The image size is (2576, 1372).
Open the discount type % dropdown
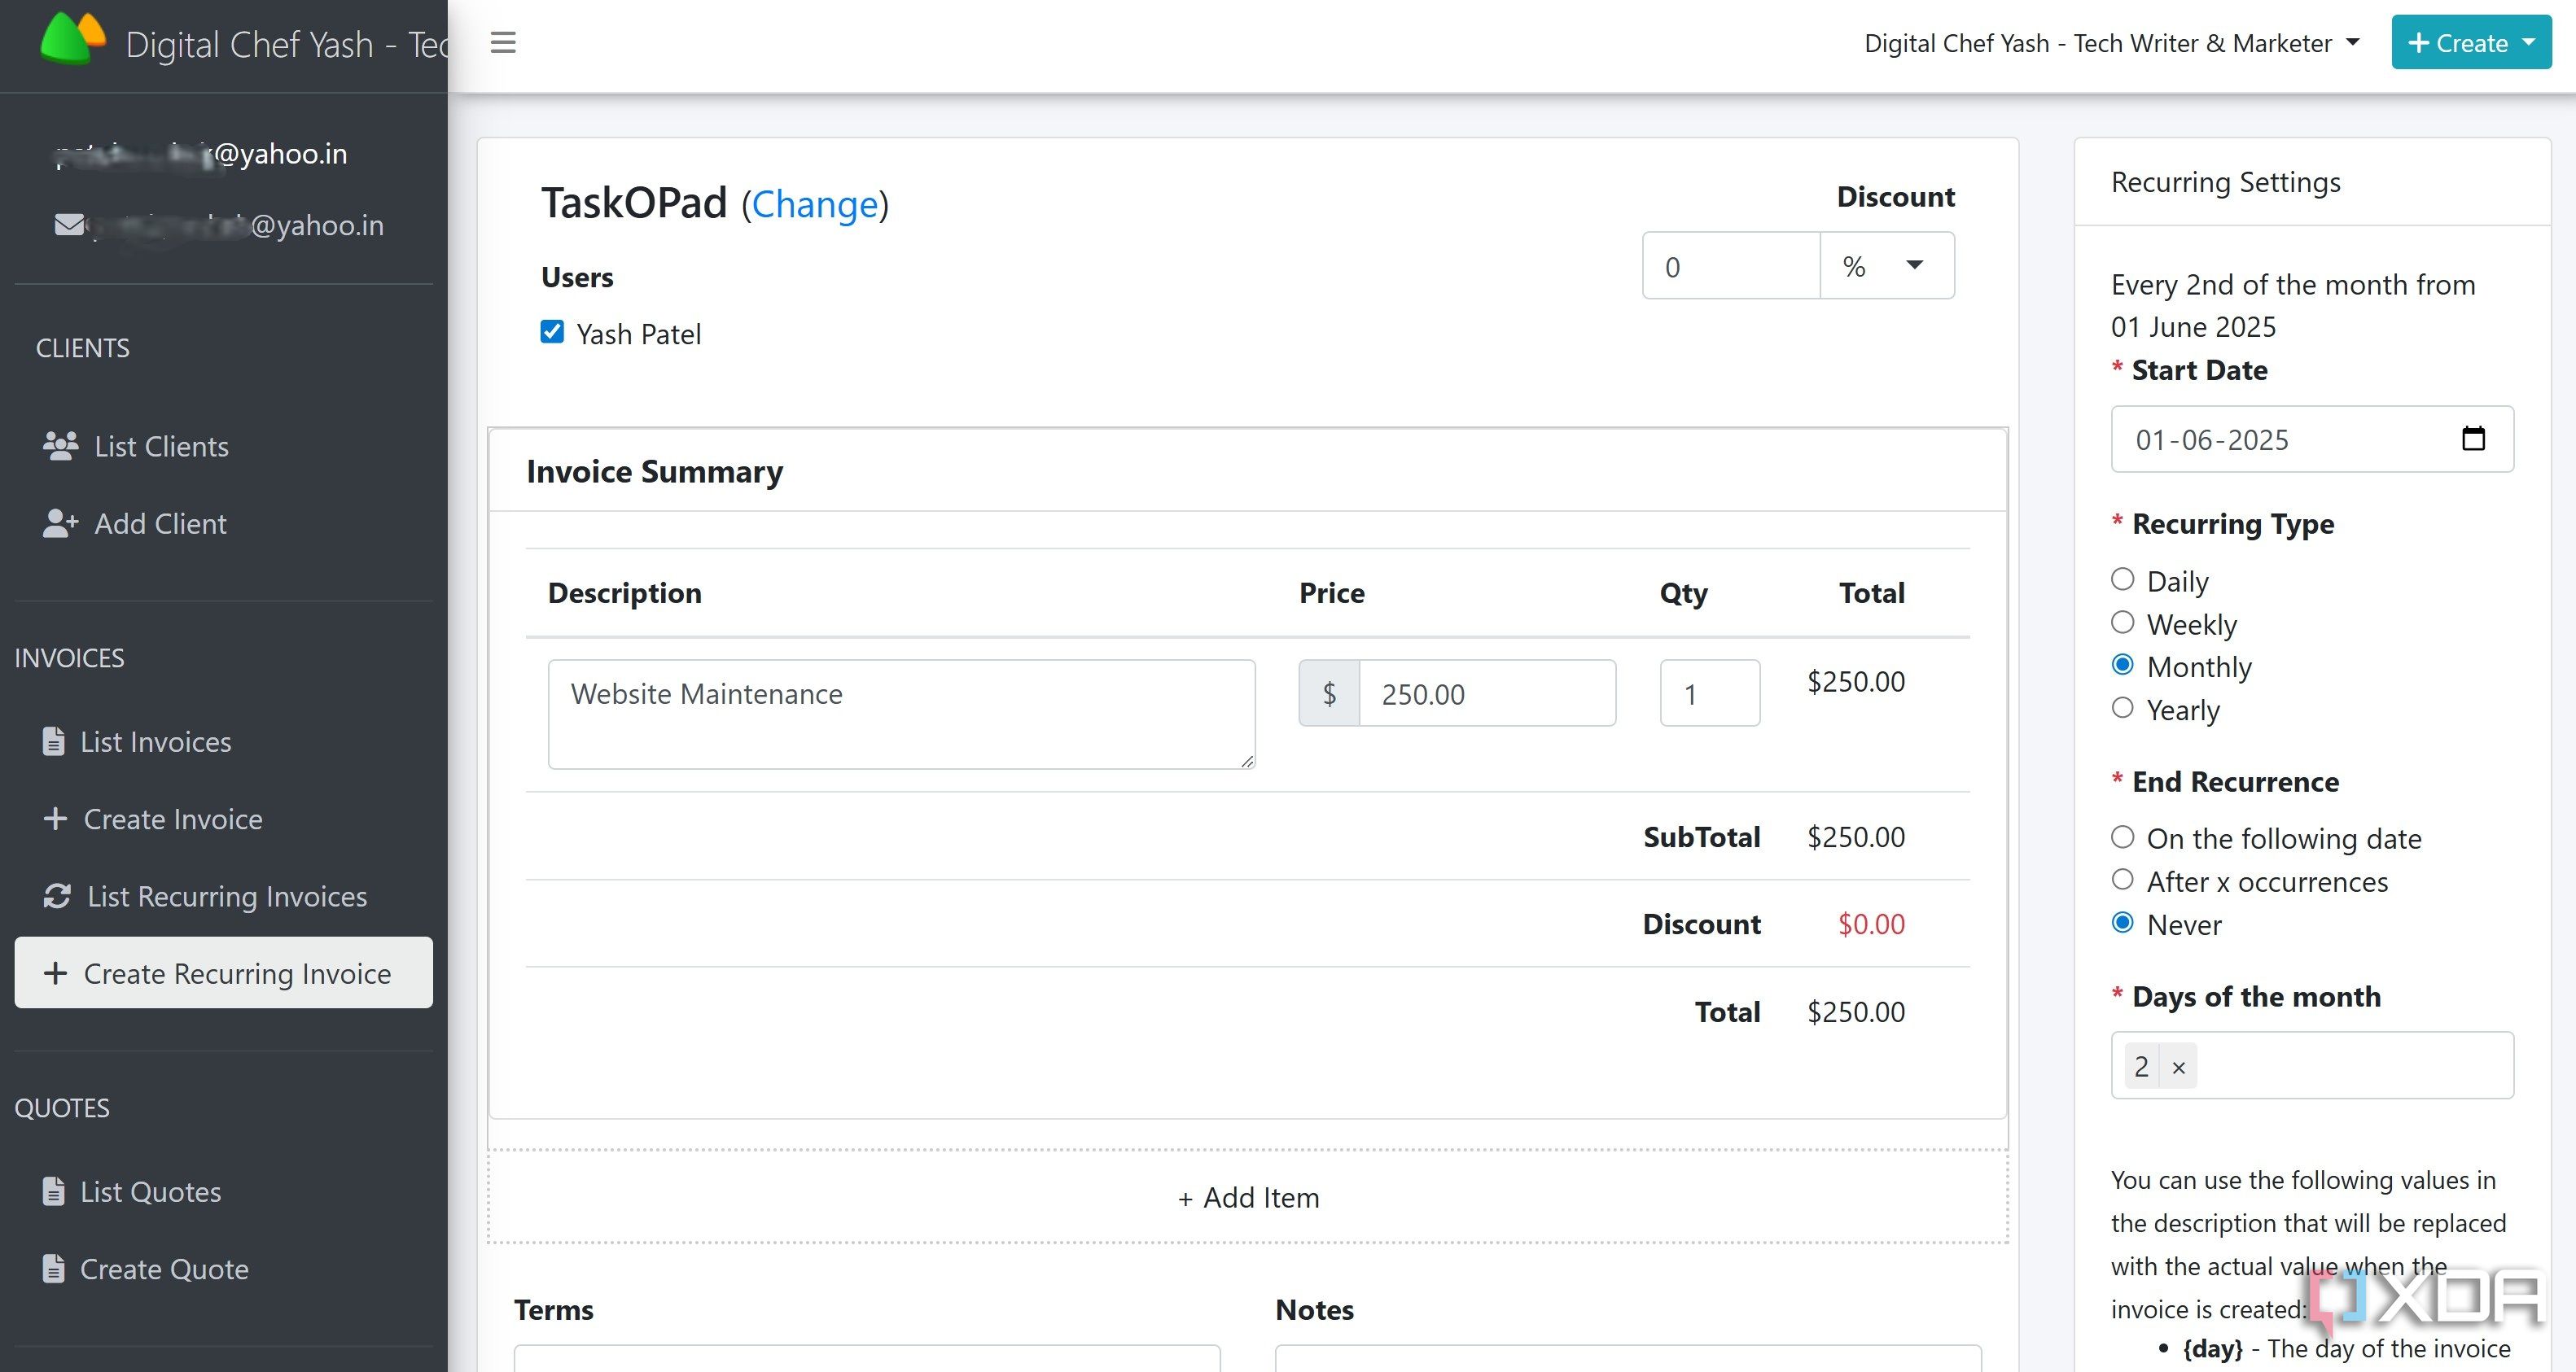coord(1886,266)
